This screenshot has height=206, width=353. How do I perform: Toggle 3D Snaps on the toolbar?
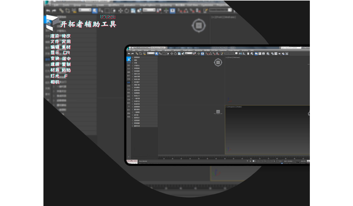[207, 54]
